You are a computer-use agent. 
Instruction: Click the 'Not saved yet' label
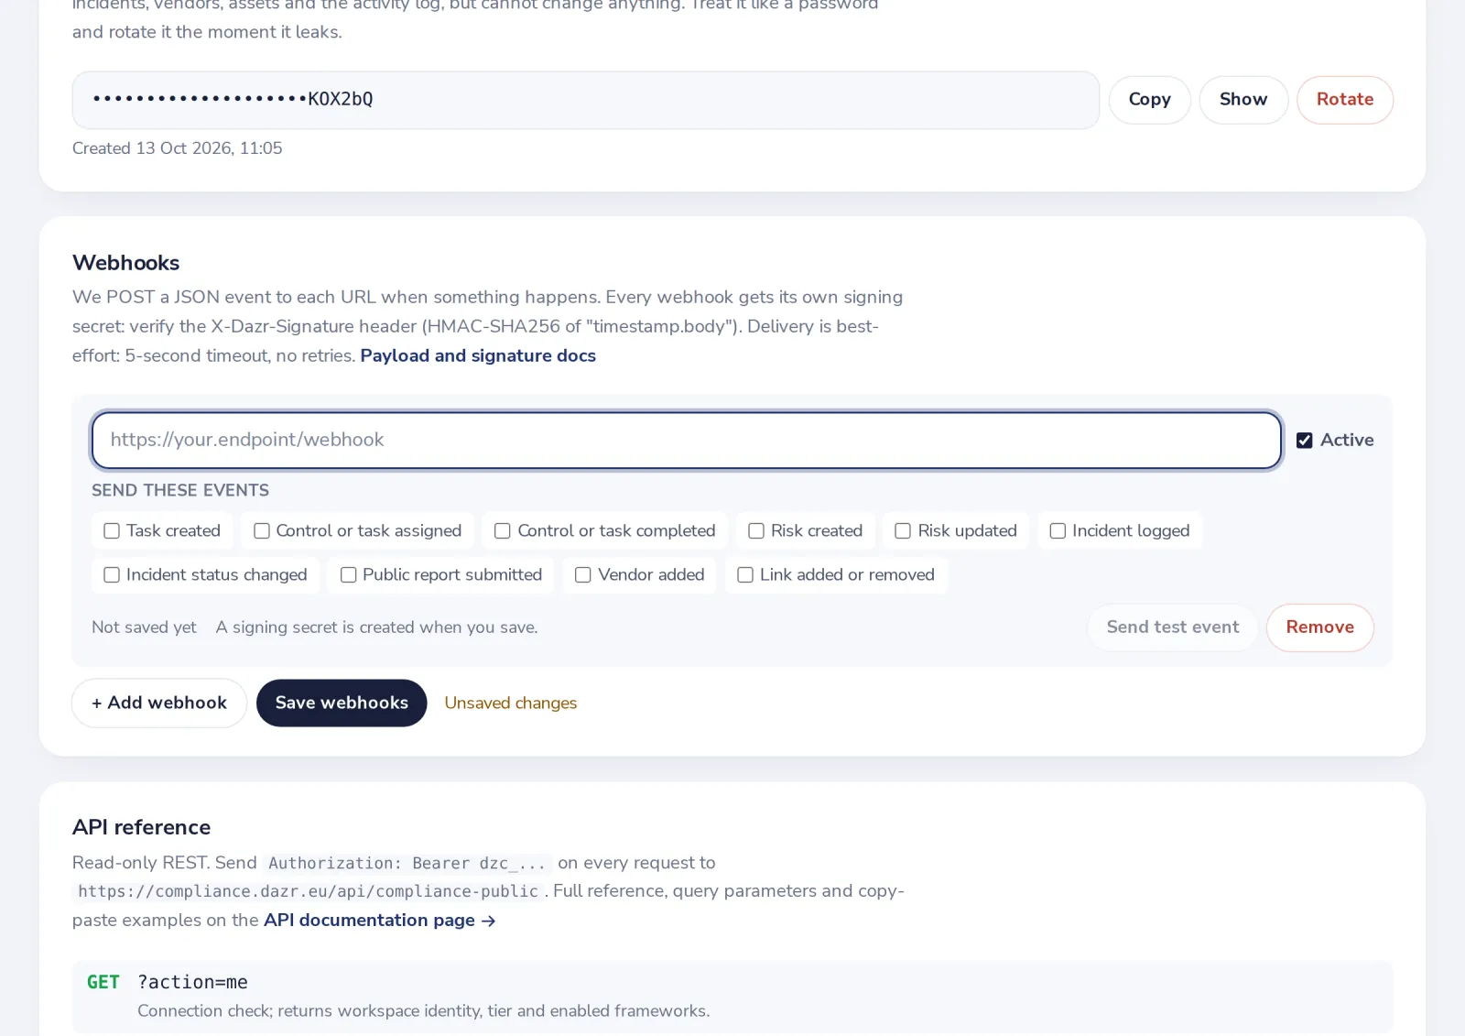tap(144, 627)
